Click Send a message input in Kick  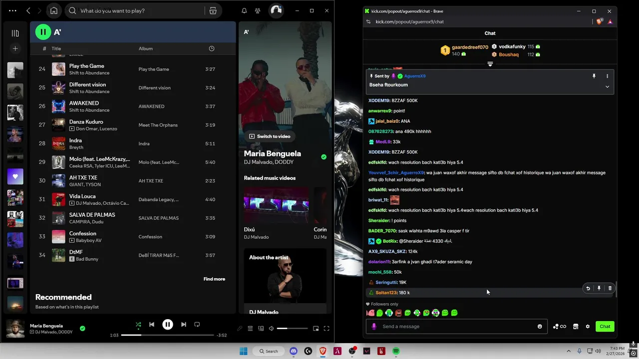[457, 327]
